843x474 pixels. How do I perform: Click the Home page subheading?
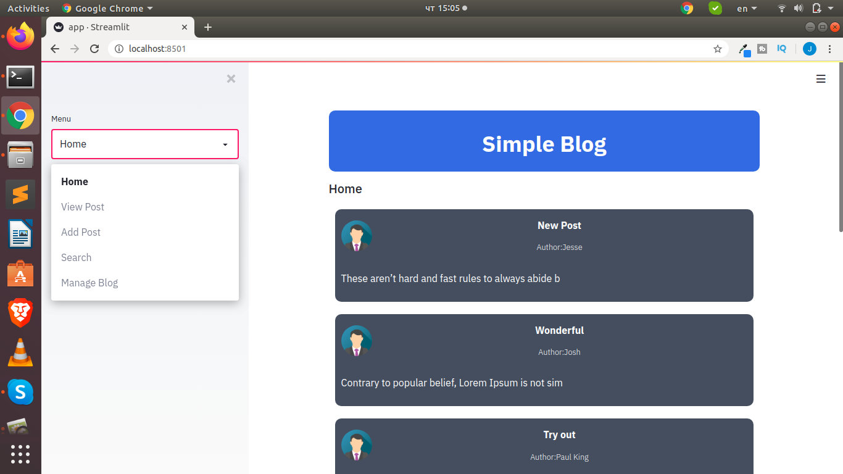[x=346, y=189]
